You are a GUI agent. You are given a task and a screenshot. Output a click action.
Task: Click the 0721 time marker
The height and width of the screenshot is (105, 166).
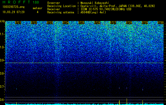(18, 23)
